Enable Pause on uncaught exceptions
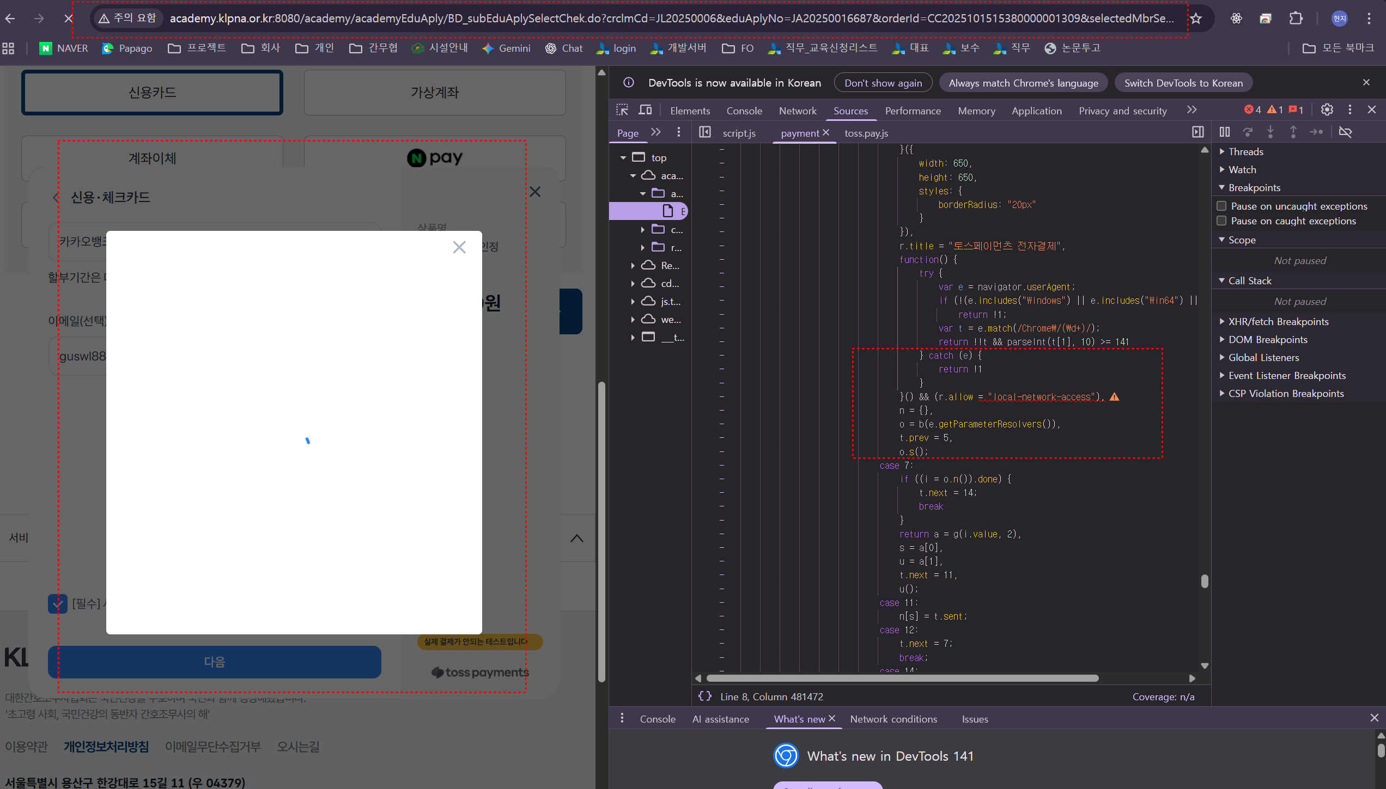 (x=1222, y=206)
